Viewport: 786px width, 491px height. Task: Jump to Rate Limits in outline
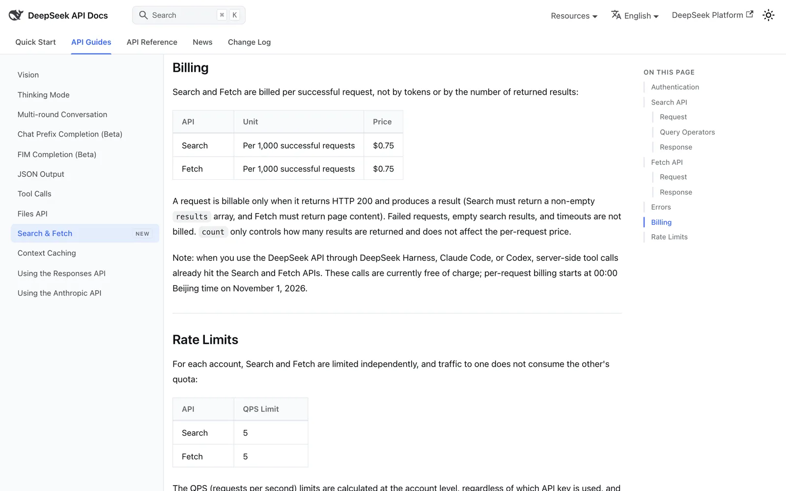click(x=669, y=237)
